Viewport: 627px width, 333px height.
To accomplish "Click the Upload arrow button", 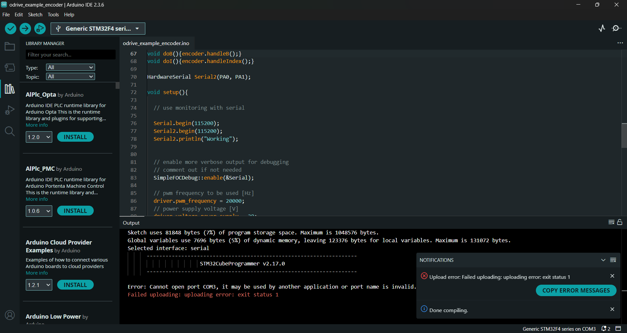I will tap(25, 29).
